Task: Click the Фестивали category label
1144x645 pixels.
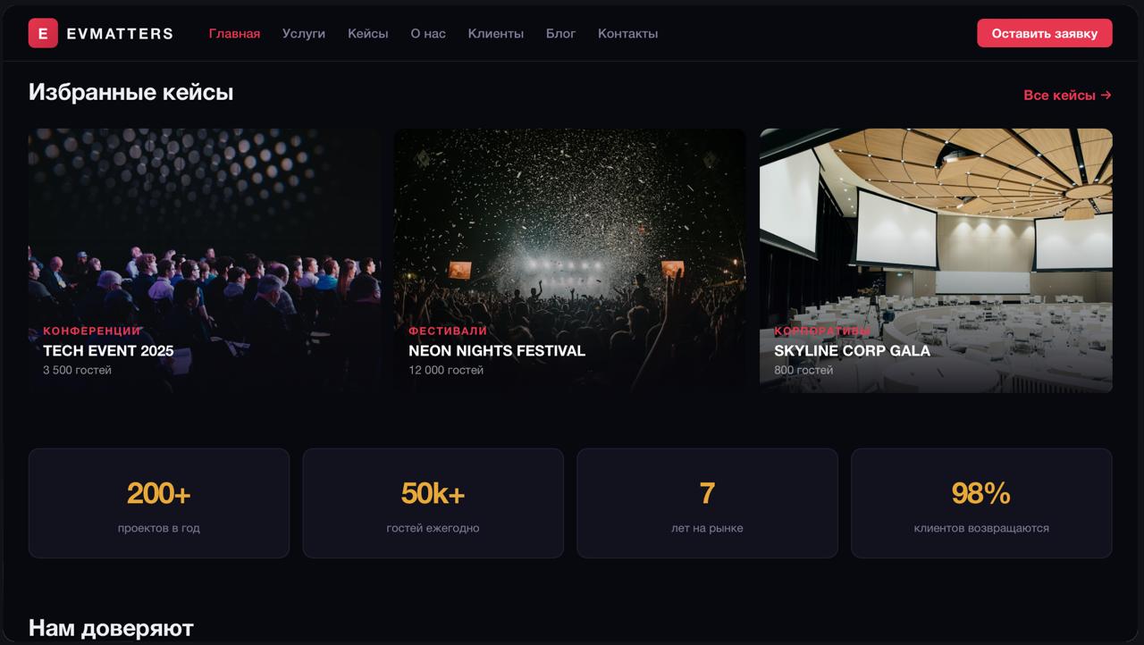Action: coord(448,331)
